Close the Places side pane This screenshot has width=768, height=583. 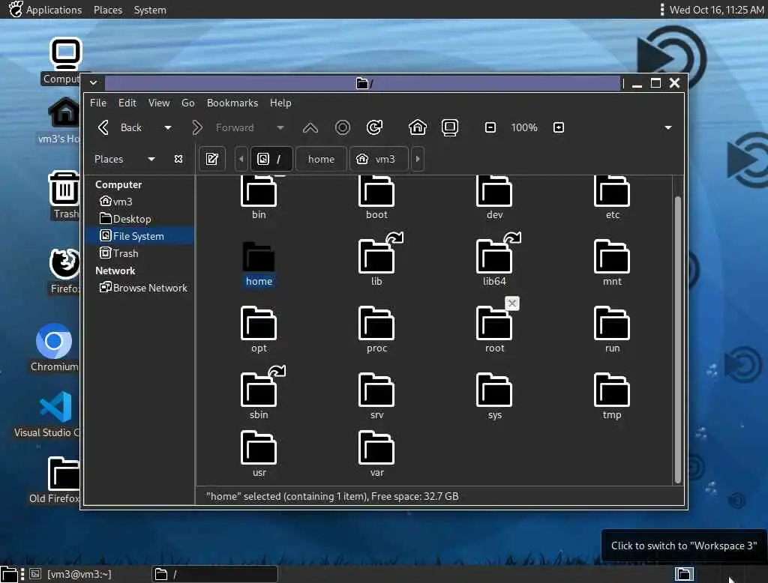tap(178, 159)
